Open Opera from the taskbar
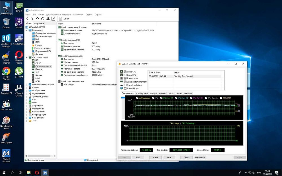This screenshot has height=176, width=282. point(37,173)
